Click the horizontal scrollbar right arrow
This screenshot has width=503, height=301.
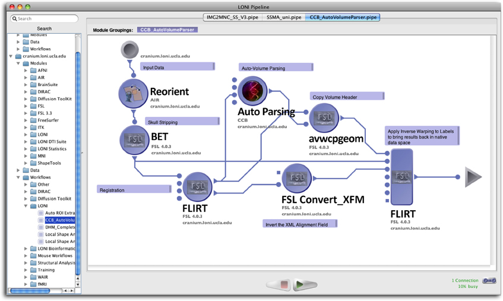72,291
